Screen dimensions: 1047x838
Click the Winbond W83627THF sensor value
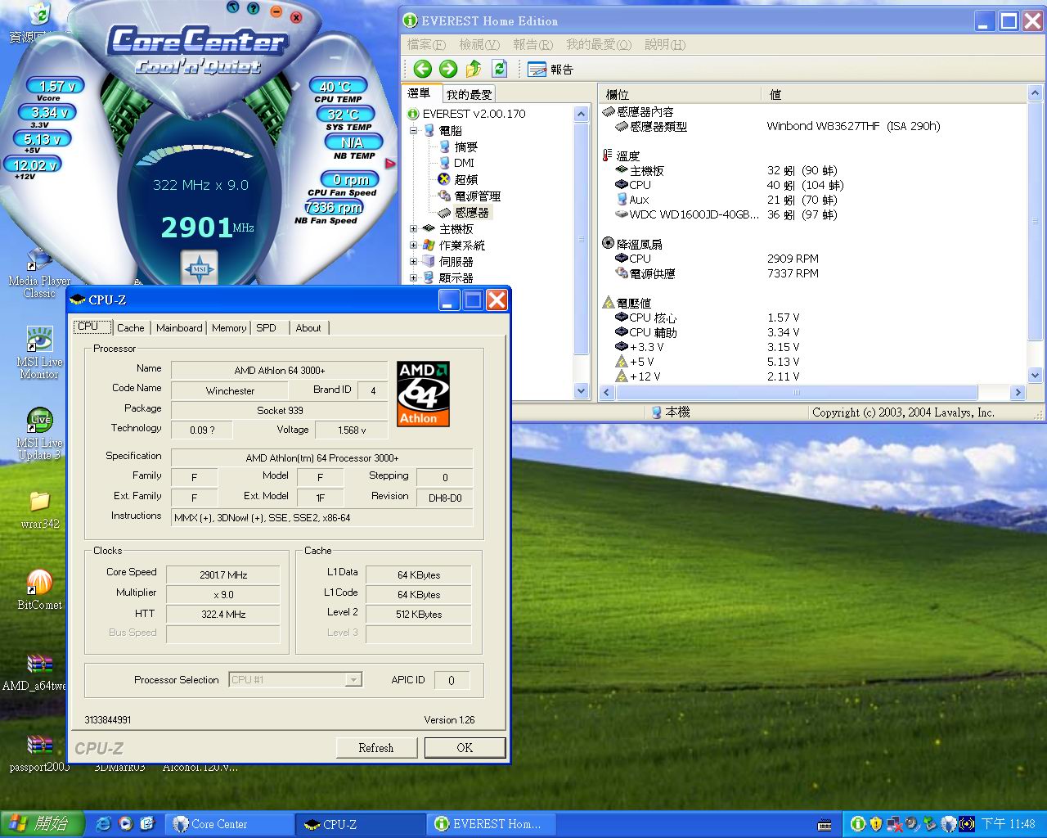853,126
